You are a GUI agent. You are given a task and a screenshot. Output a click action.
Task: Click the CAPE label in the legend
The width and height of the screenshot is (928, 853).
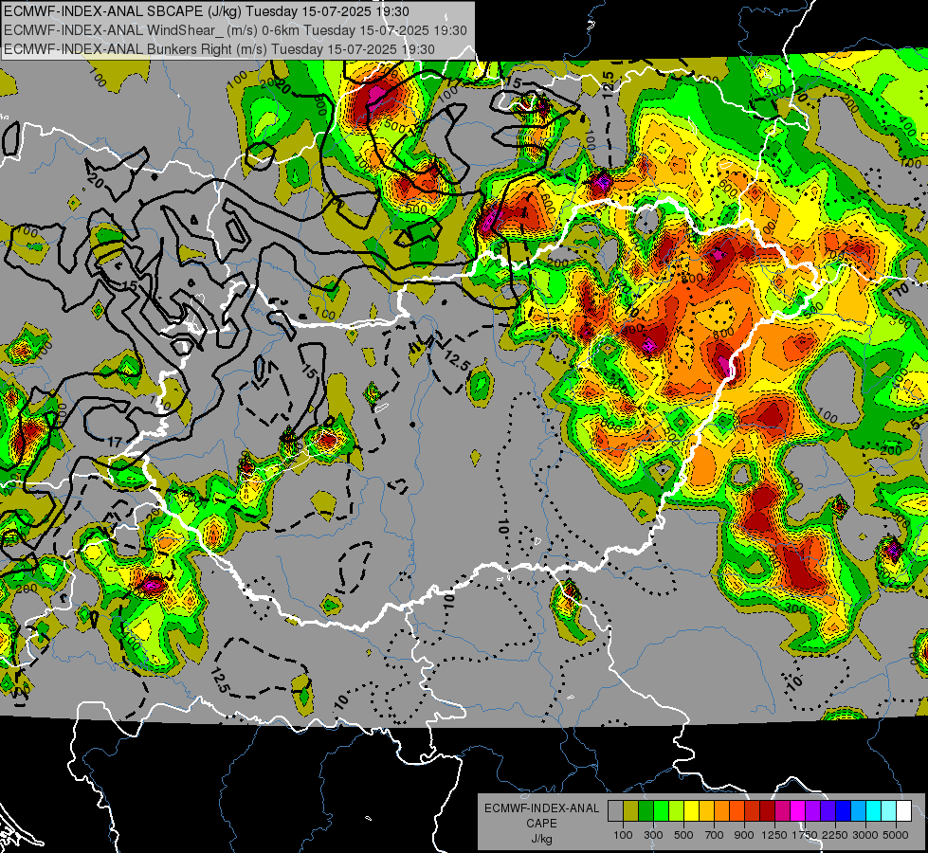tap(541, 824)
